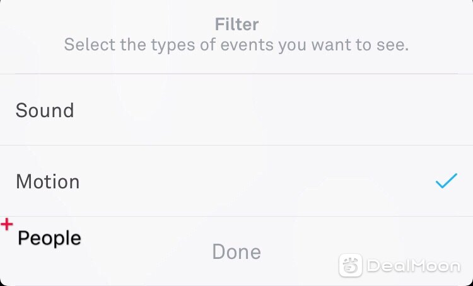This screenshot has width=473, height=286.
Task: Uncheck the Motion event filter
Action: [237, 181]
